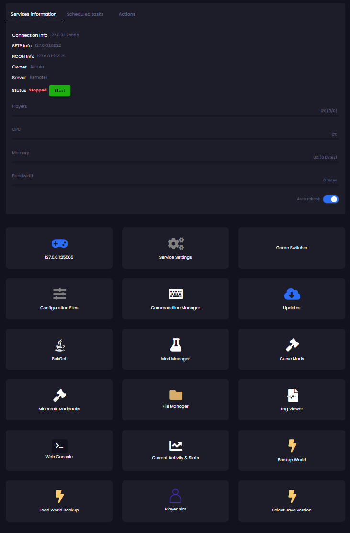Launch Commandline Manager keyboard icon
This screenshot has width=350, height=533.
[x=176, y=294]
